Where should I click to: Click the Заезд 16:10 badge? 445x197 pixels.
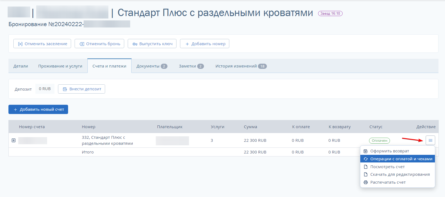pyautogui.click(x=330, y=13)
